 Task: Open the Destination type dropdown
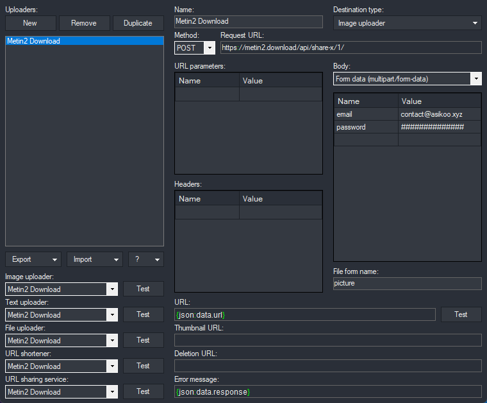pyautogui.click(x=408, y=23)
